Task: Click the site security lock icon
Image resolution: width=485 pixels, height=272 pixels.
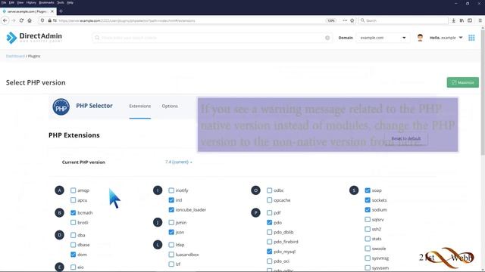Action: (x=49, y=20)
